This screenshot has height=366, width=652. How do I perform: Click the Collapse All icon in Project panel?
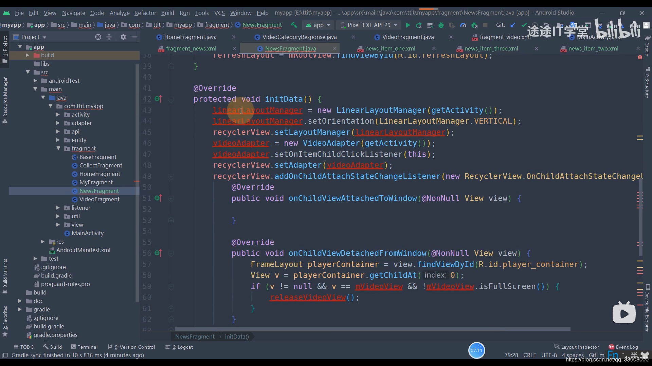point(109,37)
